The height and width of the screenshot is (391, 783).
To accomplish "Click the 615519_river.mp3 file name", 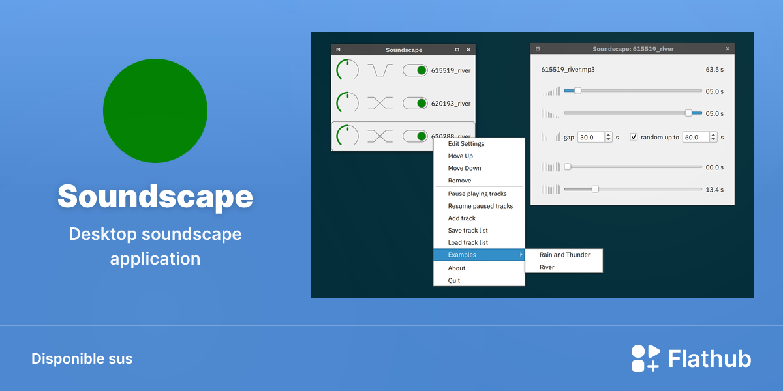I will pos(568,69).
